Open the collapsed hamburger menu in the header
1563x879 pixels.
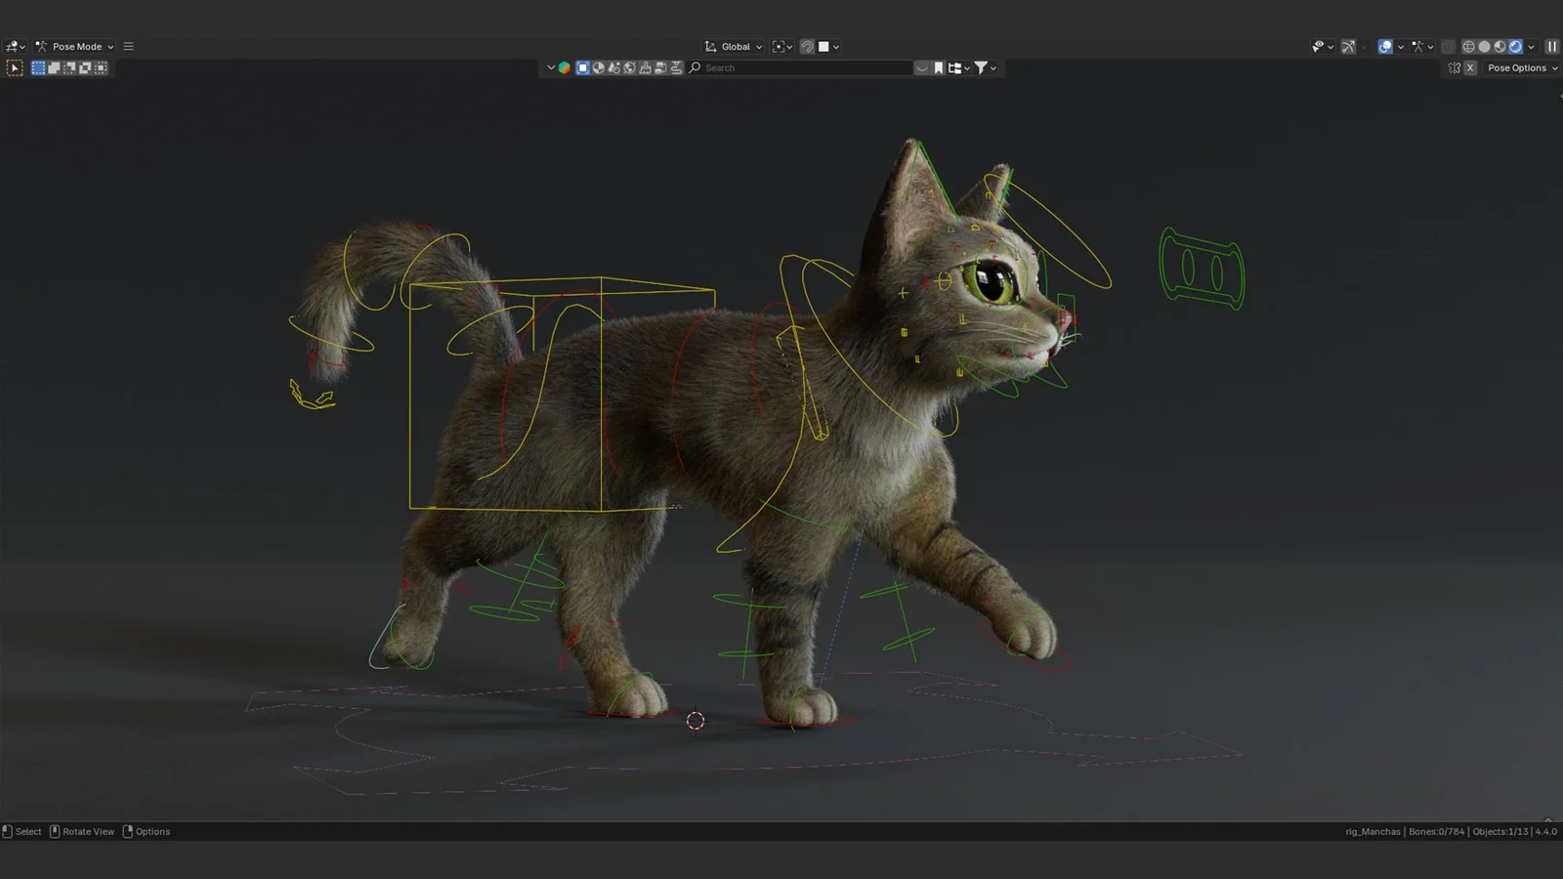click(128, 46)
